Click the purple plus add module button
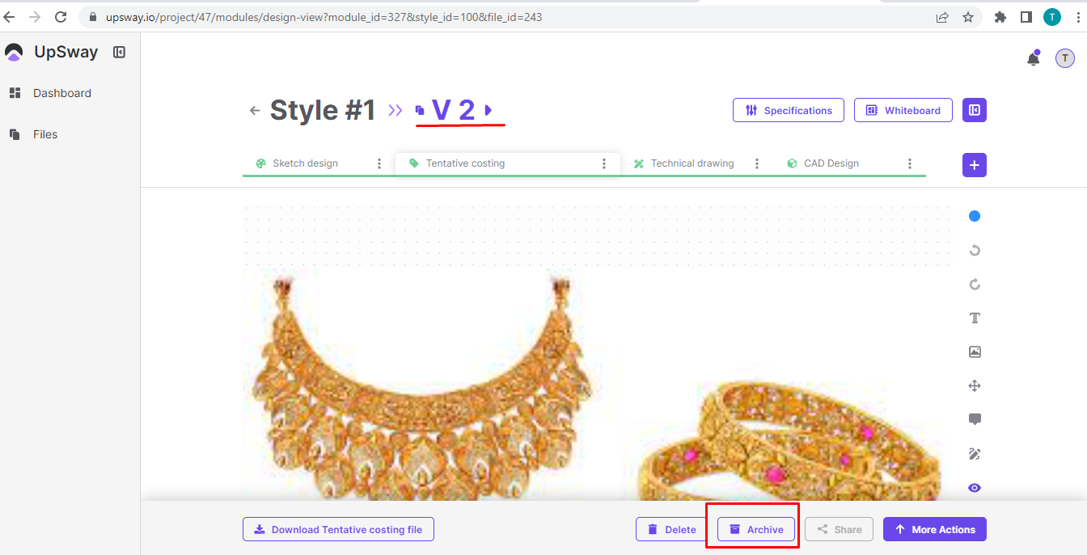Viewport: 1087px width, 555px height. click(x=975, y=165)
